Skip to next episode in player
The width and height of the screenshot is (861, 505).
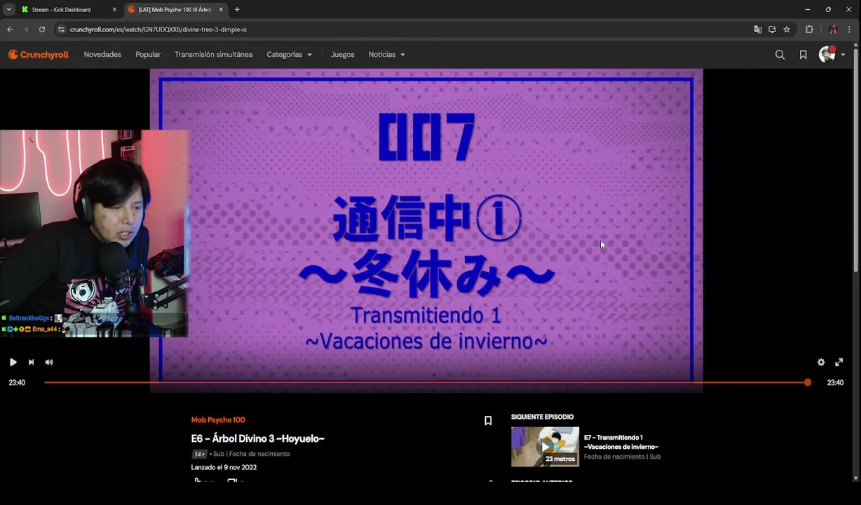click(x=31, y=362)
